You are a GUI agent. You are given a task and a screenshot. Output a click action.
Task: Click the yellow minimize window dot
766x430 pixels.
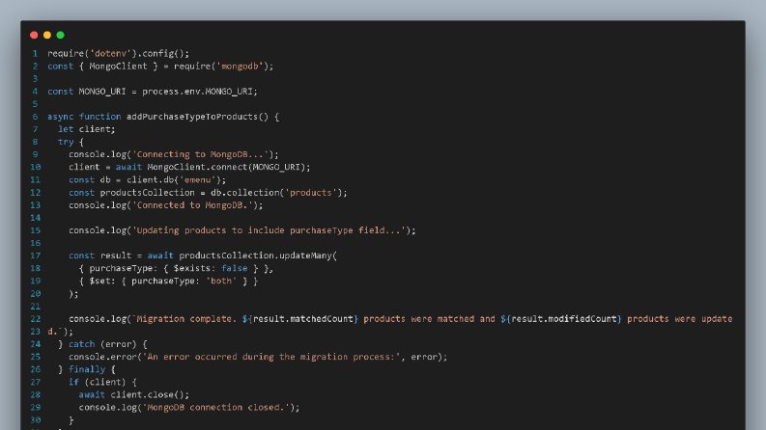tap(47, 35)
